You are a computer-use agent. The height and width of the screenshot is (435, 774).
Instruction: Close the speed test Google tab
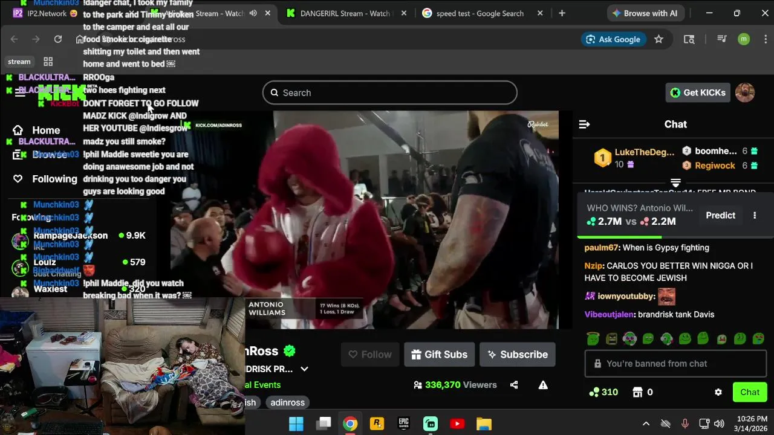pos(539,13)
